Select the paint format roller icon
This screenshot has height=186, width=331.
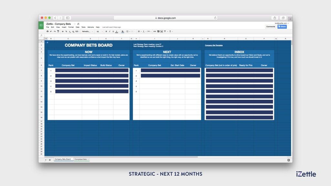click(58, 31)
